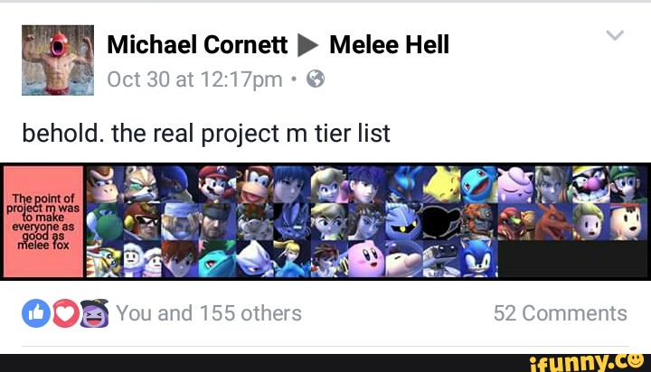The width and height of the screenshot is (651, 372).
Task: Expand the post options chevron
Action: [x=615, y=36]
